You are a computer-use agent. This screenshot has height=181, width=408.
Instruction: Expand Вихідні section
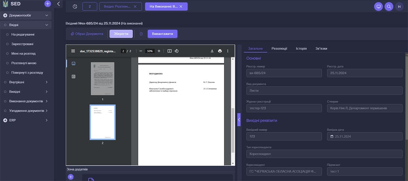click(x=47, y=92)
